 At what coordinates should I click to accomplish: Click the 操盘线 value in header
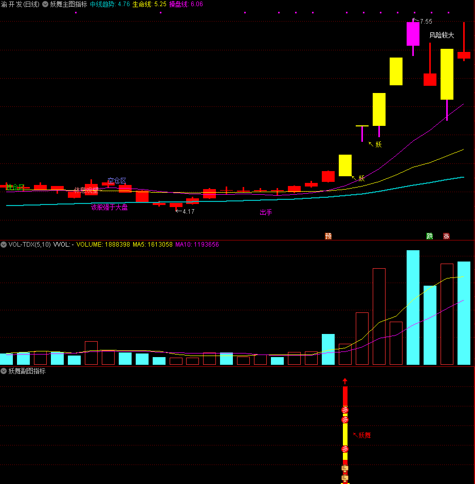(x=196, y=4)
